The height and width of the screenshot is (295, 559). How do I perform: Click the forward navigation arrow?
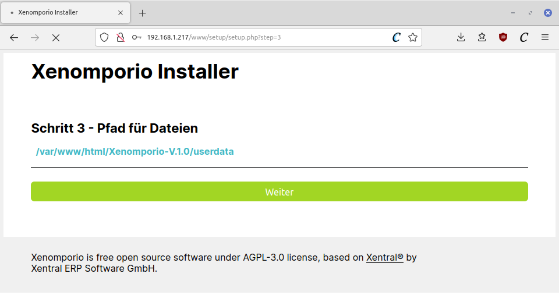(x=35, y=37)
